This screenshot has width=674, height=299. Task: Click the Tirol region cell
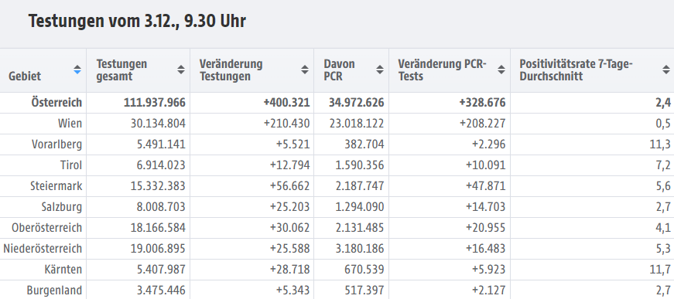(x=71, y=165)
